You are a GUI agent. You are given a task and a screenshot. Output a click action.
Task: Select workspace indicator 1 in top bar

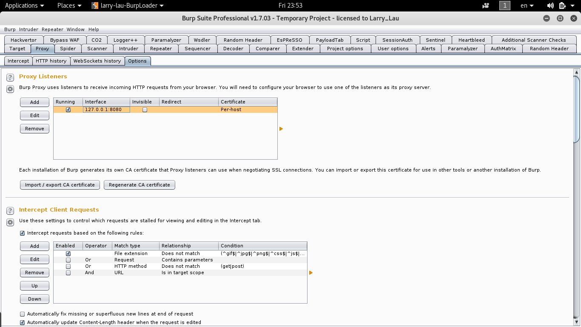504,6
